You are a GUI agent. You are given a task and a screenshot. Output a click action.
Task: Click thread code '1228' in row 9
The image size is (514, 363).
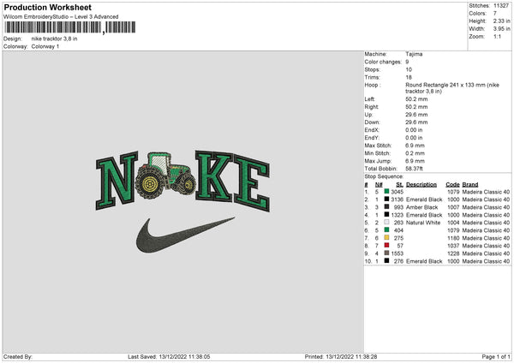coord(453,253)
